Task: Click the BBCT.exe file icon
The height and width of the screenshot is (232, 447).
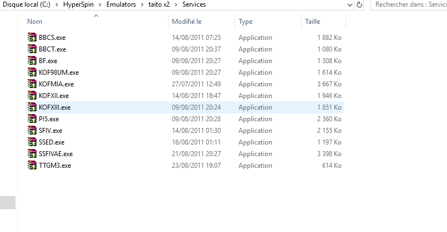Action: (x=32, y=49)
